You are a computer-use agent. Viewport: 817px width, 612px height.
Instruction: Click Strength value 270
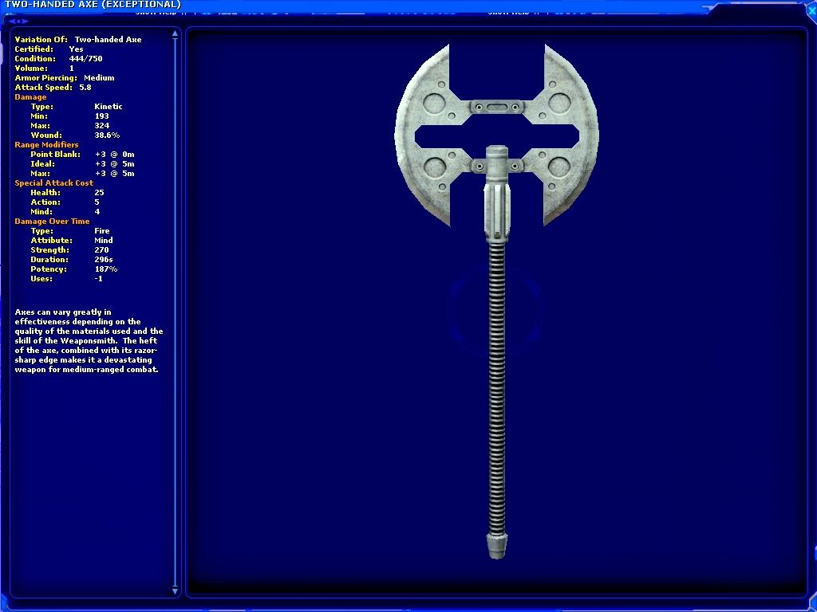(x=101, y=250)
